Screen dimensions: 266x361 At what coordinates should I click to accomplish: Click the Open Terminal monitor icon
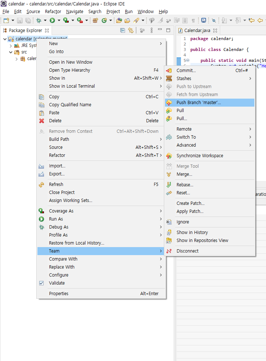pyautogui.click(x=204, y=20)
